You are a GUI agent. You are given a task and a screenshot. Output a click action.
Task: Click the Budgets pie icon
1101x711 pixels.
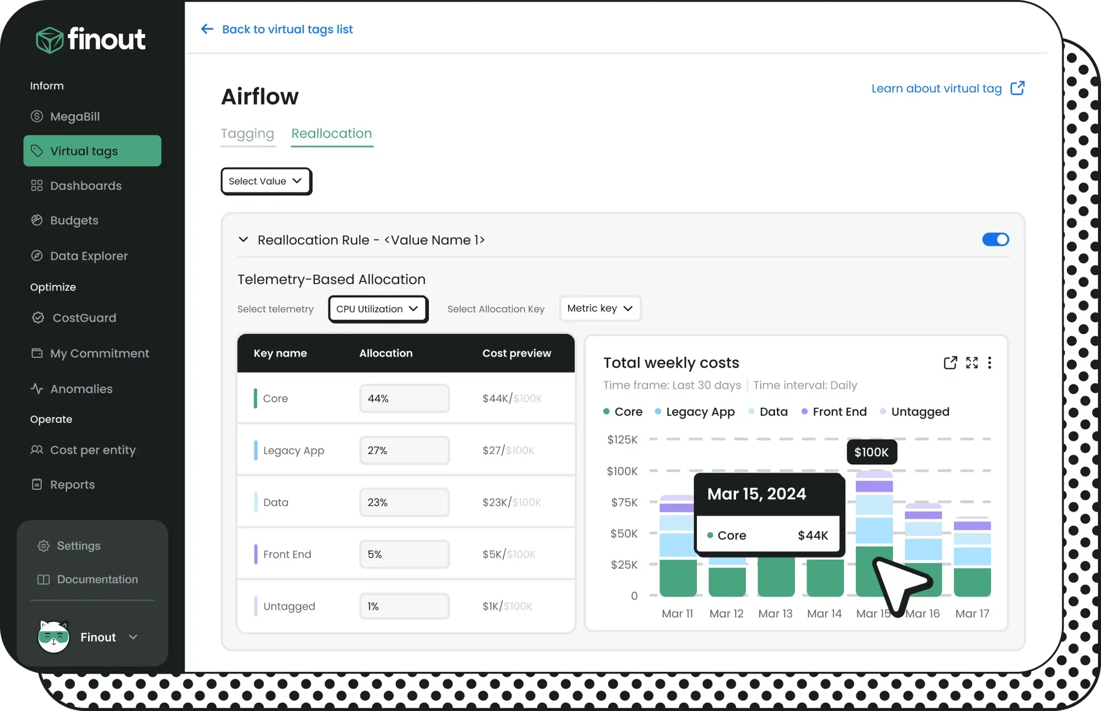[37, 220]
